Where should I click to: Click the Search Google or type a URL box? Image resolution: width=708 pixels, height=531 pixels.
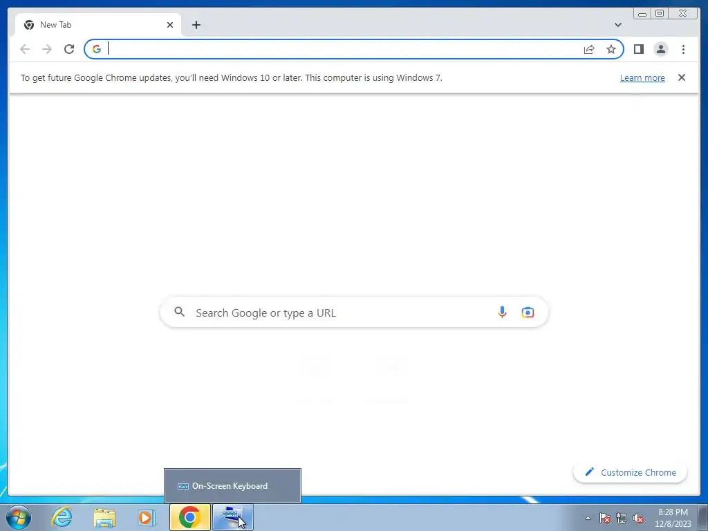(354, 312)
